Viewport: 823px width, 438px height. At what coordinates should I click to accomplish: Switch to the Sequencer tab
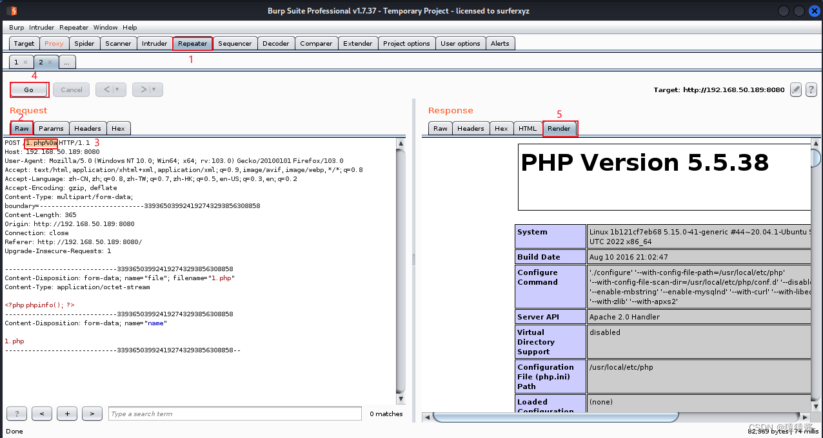coord(235,43)
